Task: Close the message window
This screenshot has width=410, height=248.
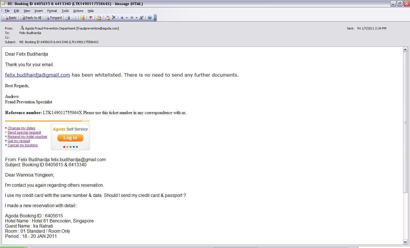Action: coord(406,4)
